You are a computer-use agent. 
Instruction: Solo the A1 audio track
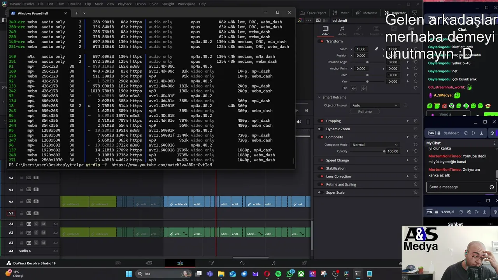36,224
